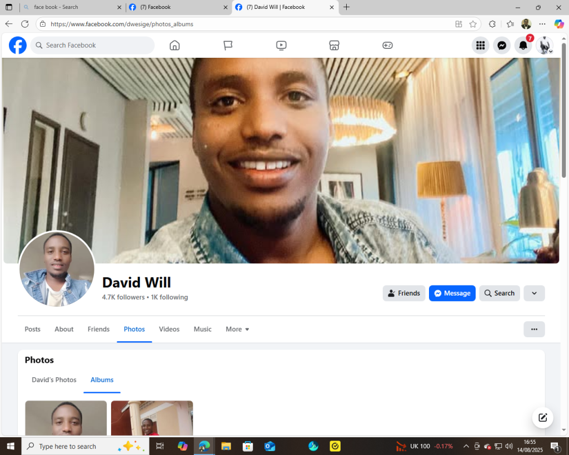Switch to the About tab
569x455 pixels.
click(64, 329)
